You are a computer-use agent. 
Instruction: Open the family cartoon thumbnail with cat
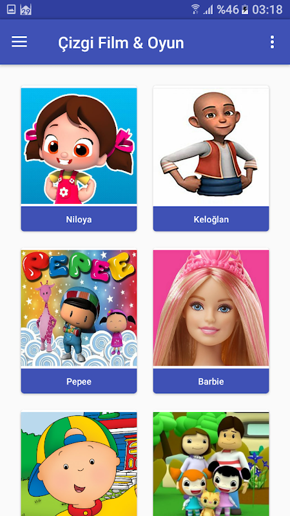coord(211,464)
